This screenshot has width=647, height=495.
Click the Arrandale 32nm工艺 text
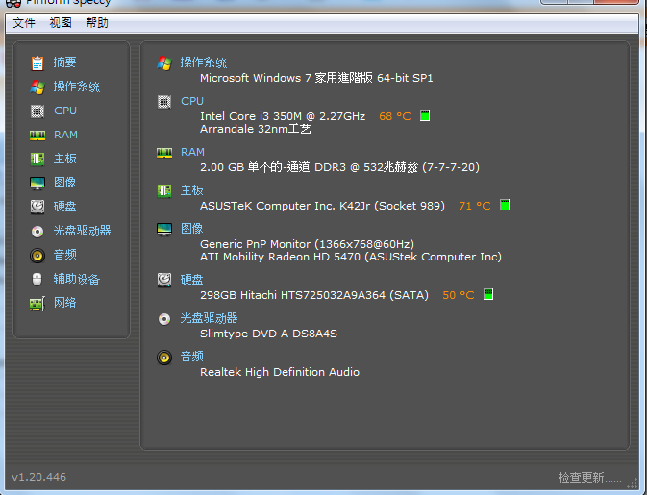pyautogui.click(x=256, y=129)
